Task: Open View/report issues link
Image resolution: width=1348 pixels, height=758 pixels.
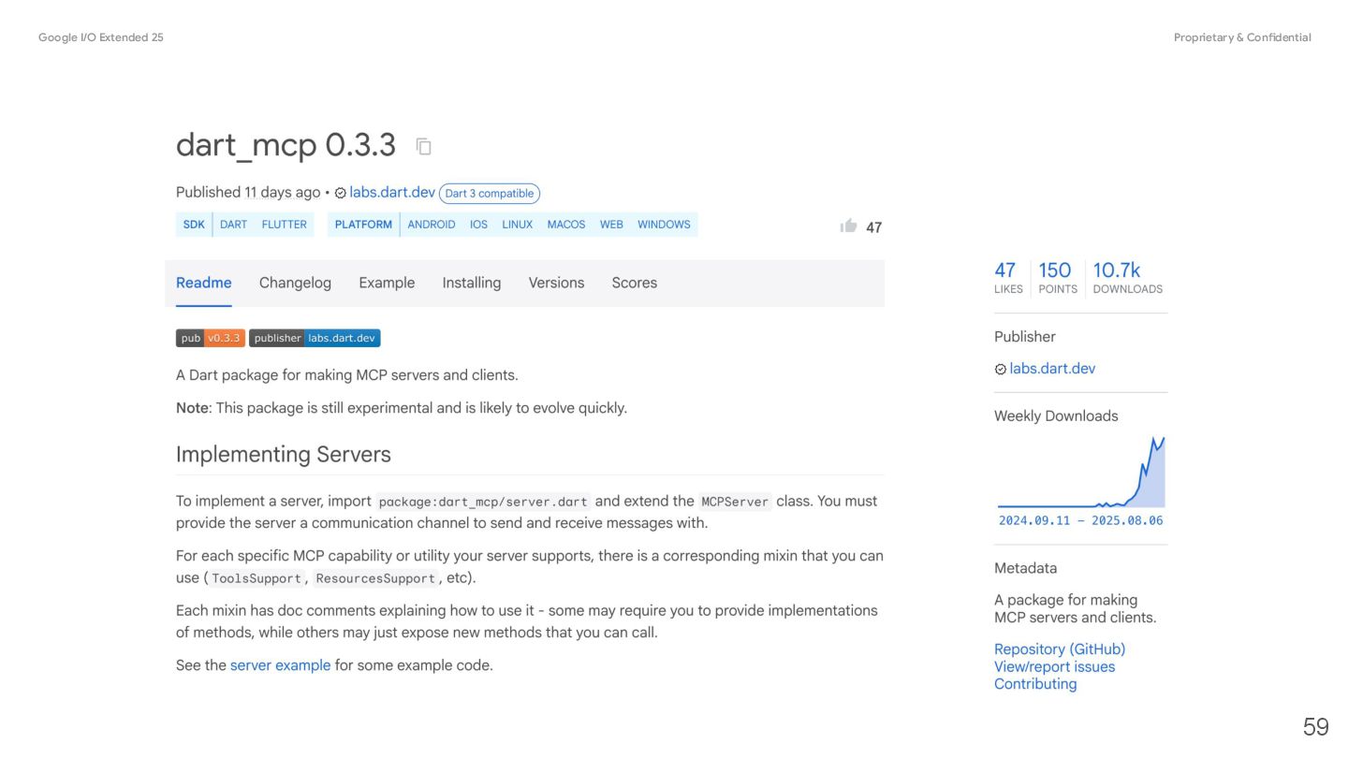Action: point(1054,666)
